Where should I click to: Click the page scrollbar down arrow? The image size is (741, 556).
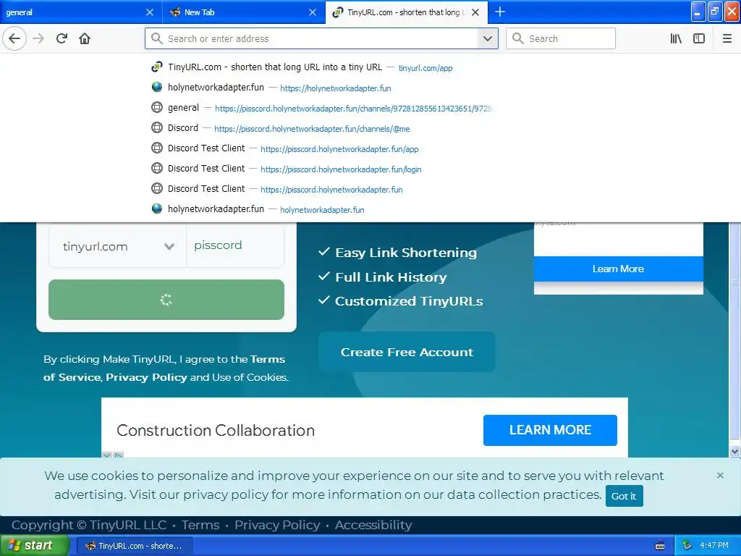click(734, 452)
